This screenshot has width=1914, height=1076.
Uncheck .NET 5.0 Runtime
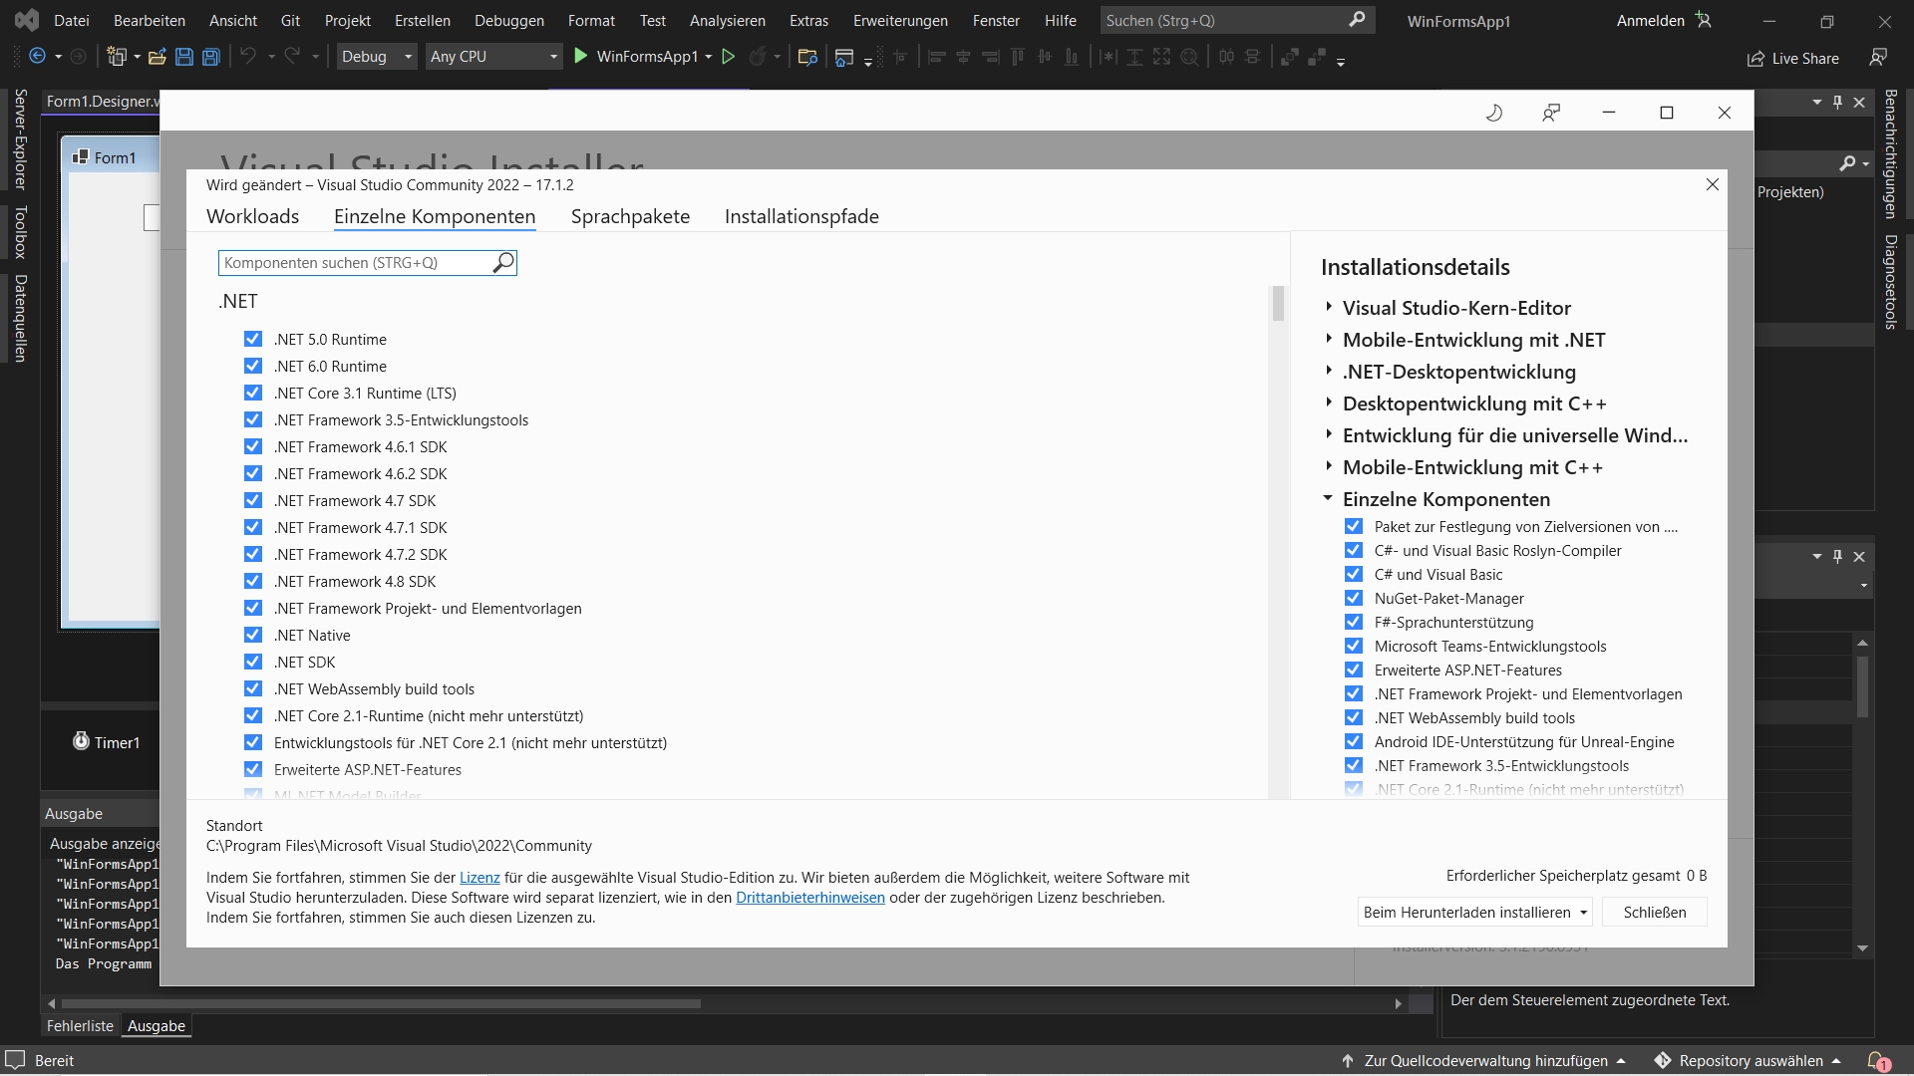[x=253, y=339]
